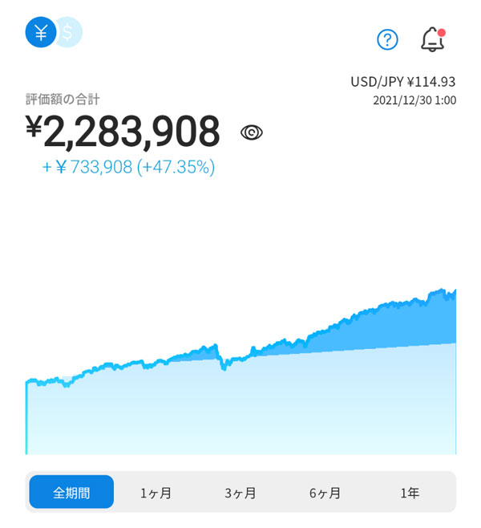Switch to yen currency display

pyautogui.click(x=40, y=32)
